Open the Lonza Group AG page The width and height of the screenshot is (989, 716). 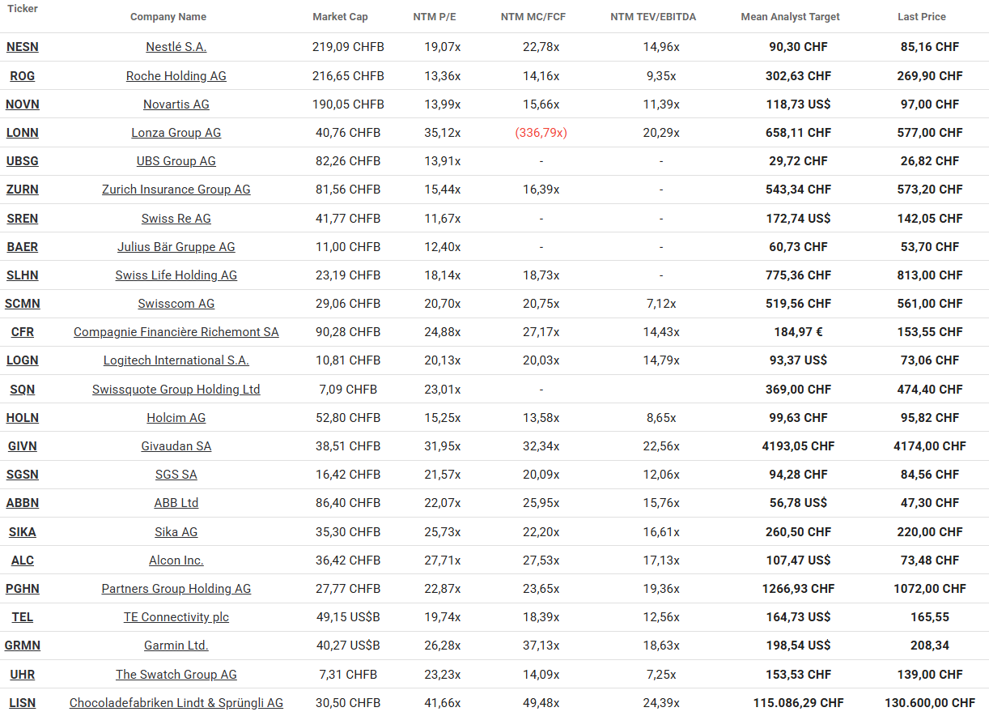pos(176,133)
